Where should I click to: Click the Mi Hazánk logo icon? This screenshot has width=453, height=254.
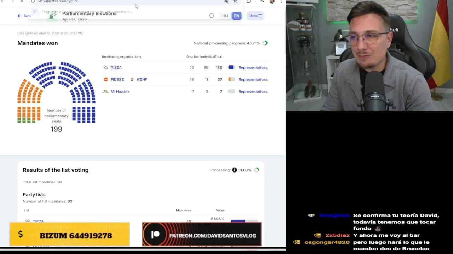105,91
